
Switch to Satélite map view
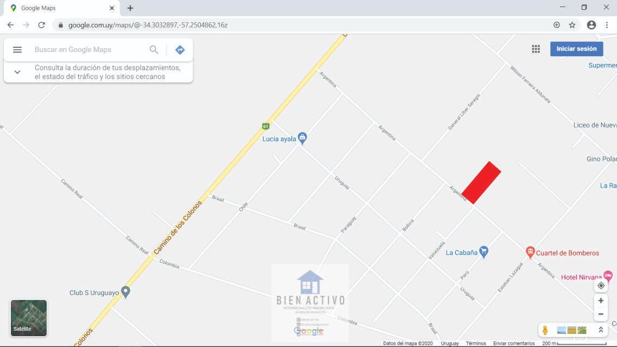click(29, 318)
